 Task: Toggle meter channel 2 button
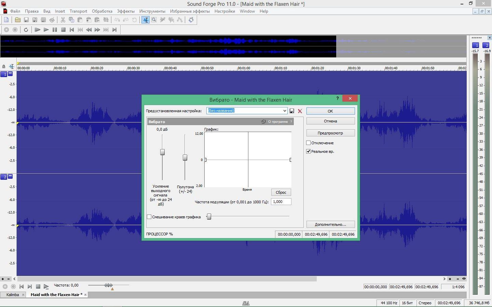pos(486,45)
